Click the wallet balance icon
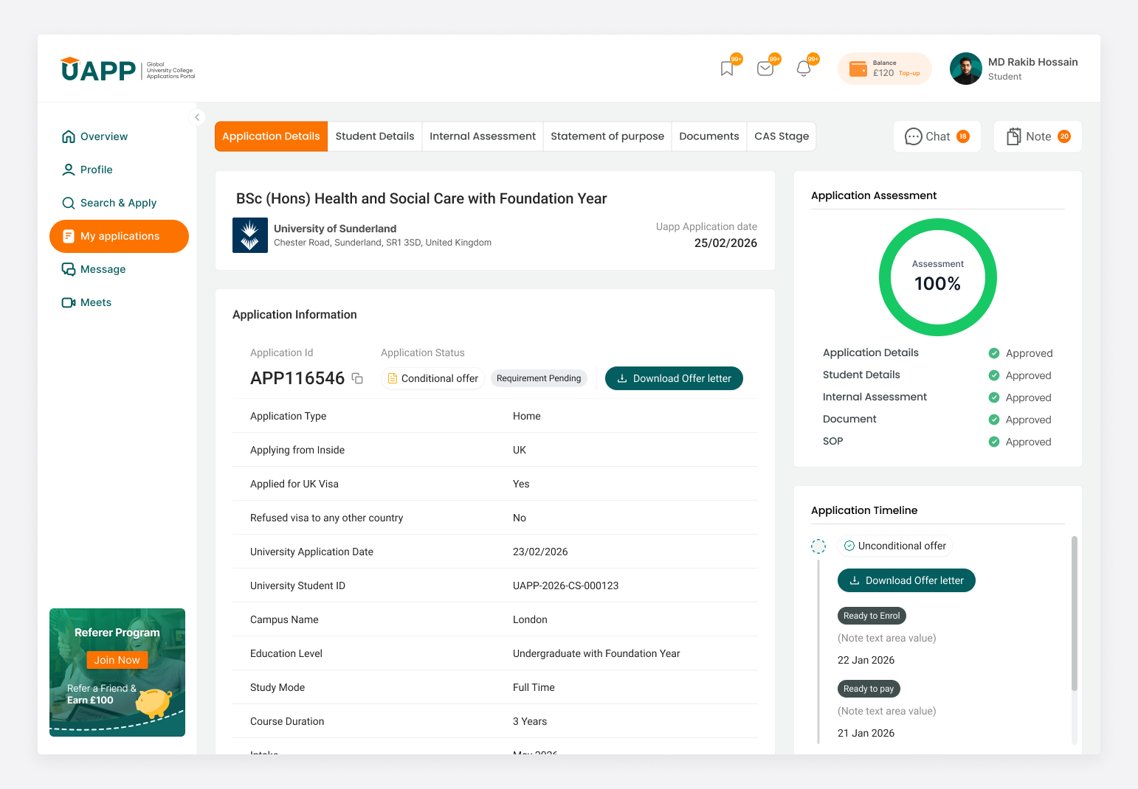 click(858, 69)
